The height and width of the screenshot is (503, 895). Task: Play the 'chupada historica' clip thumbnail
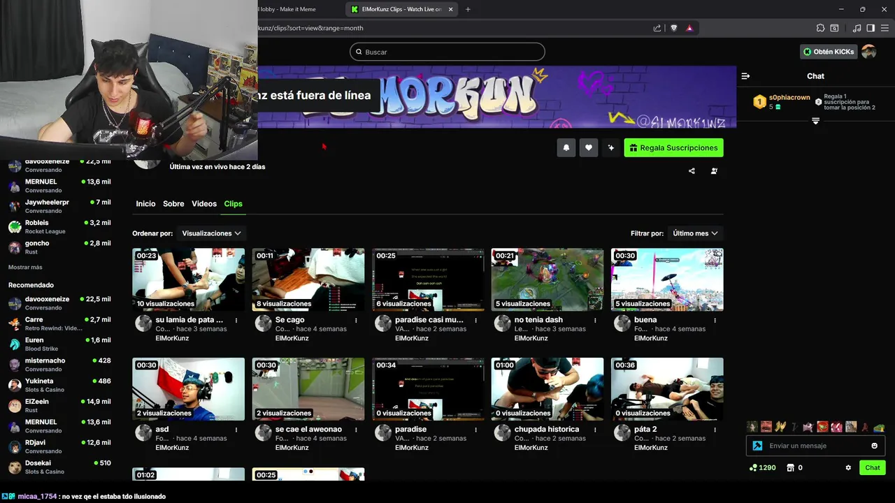(547, 389)
